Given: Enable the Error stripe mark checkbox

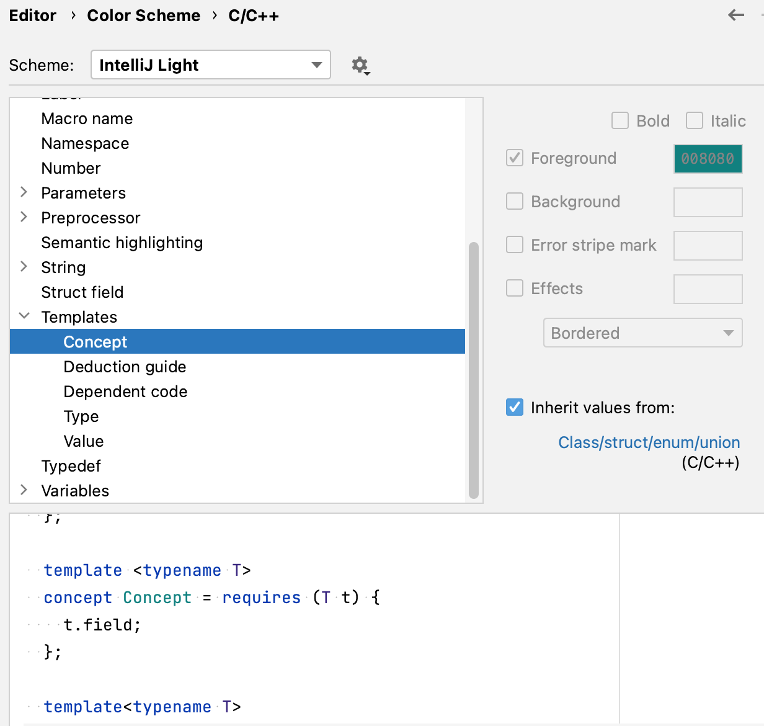Looking at the screenshot, I should [x=515, y=245].
